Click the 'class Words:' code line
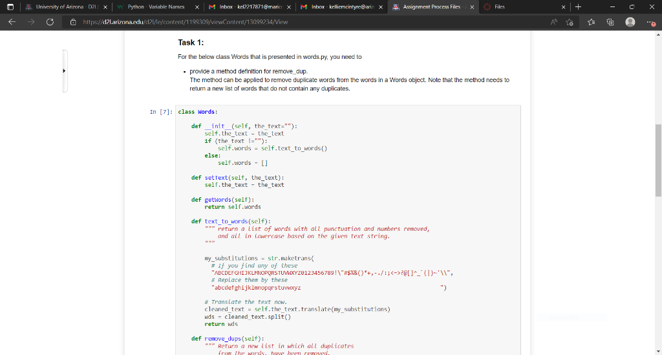 pyautogui.click(x=198, y=112)
